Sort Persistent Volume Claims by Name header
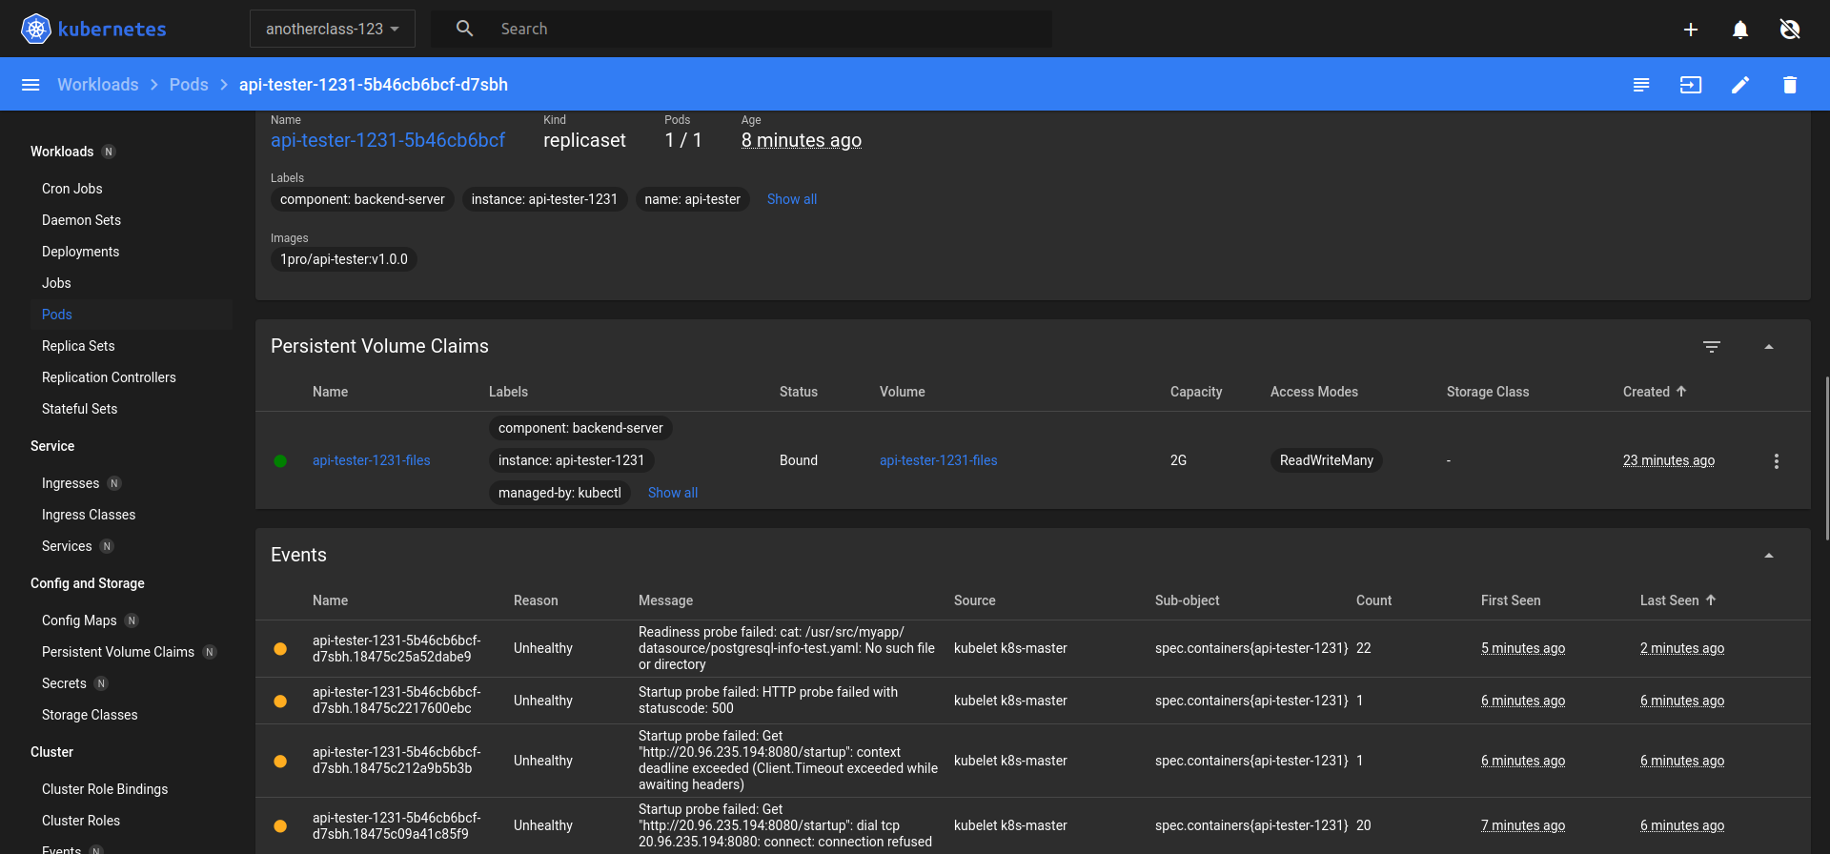This screenshot has height=854, width=1830. (330, 392)
